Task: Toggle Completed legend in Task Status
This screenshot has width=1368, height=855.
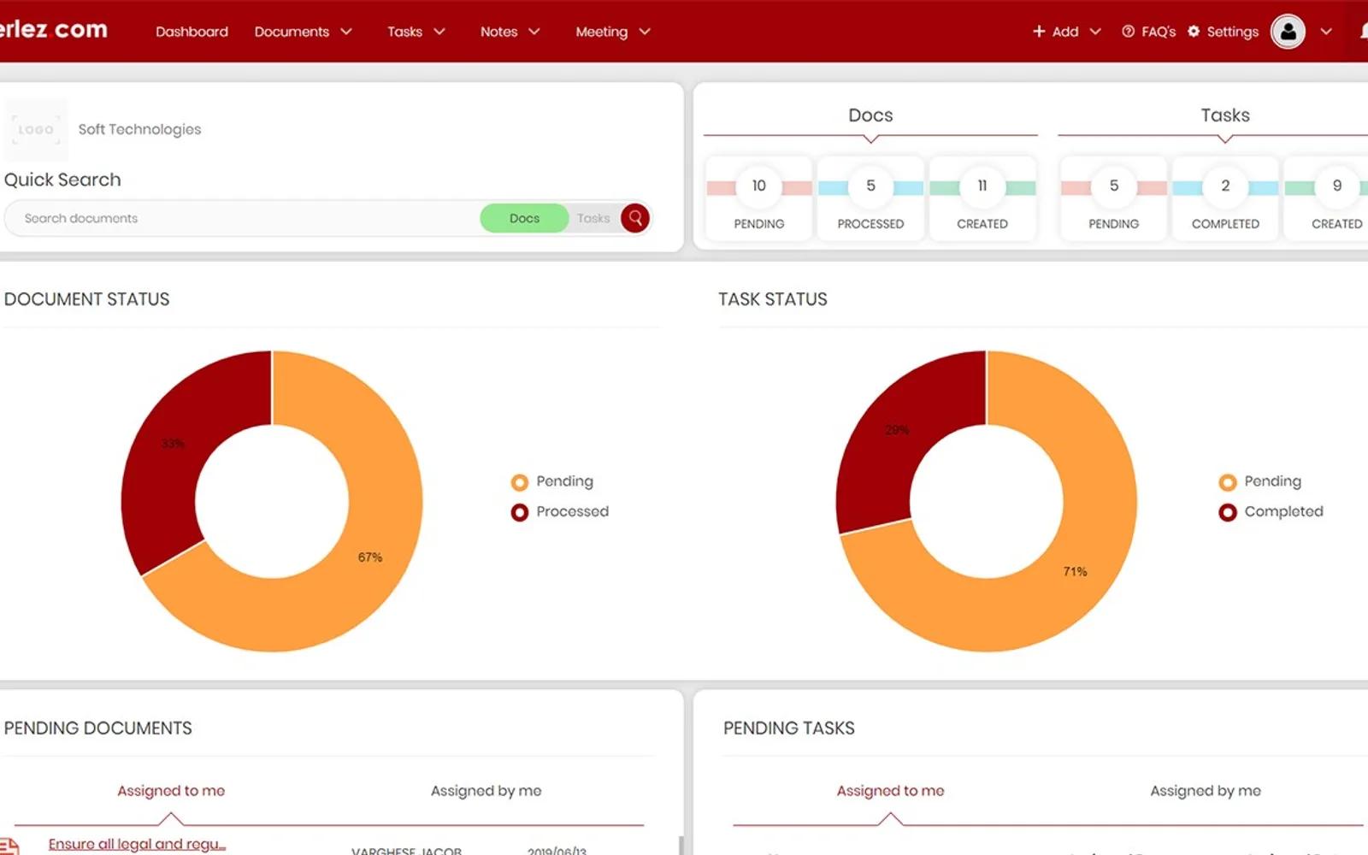Action: [1271, 511]
